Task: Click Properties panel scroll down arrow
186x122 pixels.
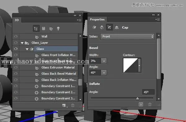Action: tap(159, 99)
